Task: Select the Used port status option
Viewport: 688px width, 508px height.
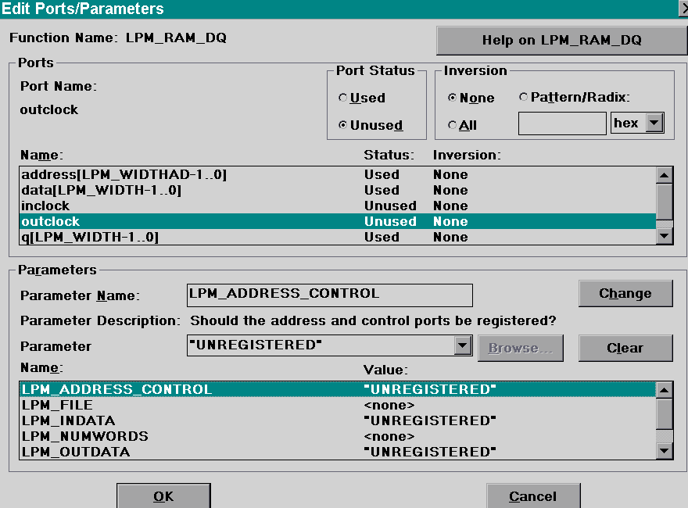Action: 362,98
